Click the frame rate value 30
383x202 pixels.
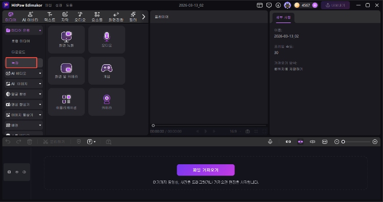point(276,53)
